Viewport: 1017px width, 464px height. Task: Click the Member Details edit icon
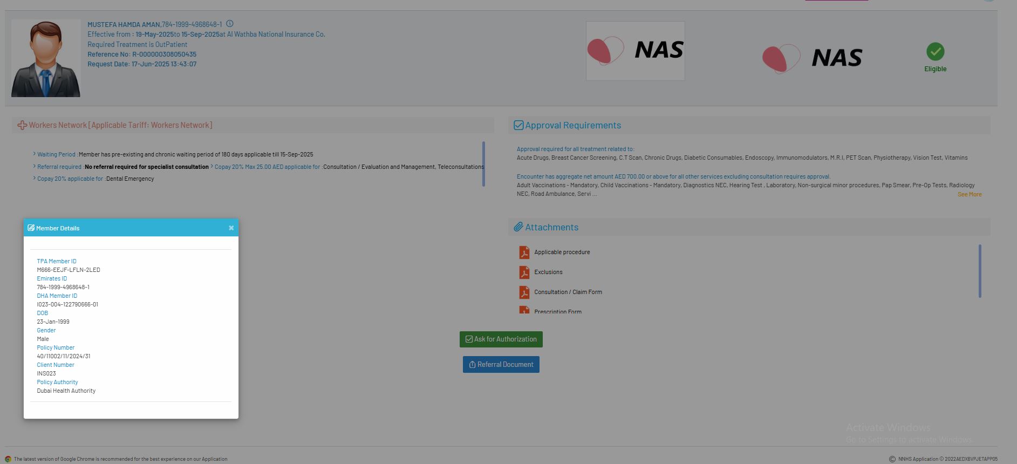tap(31, 228)
